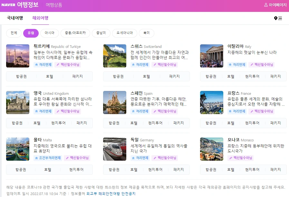289x197 pixels.
Task: Open the 이탈리아 Pantheon thumbnail
Action: point(212,56)
